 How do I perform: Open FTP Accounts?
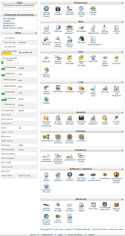point(116,60)
